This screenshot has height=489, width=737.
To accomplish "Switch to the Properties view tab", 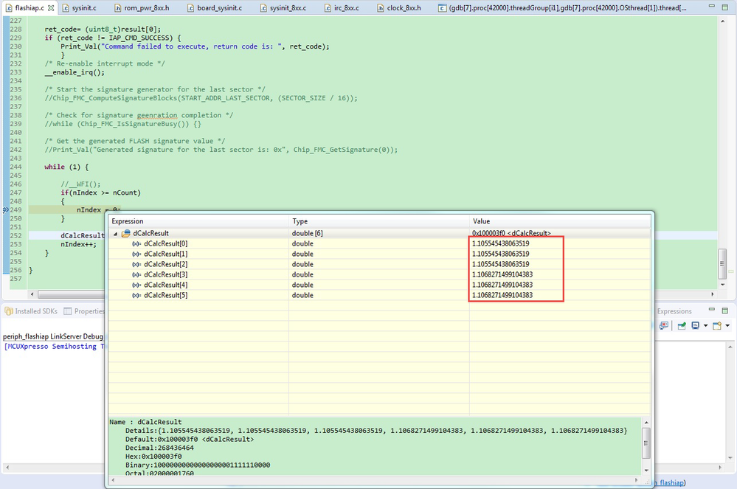I will tap(85, 311).
